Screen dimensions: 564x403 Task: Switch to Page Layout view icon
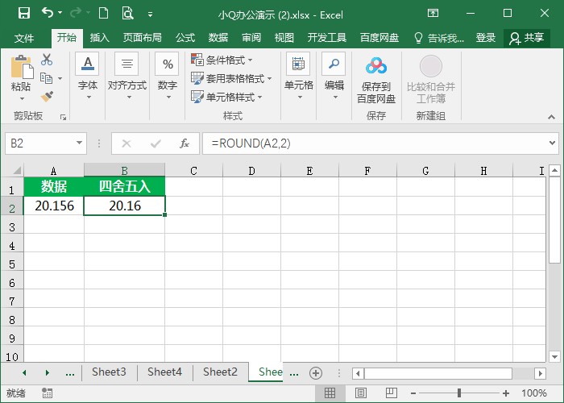point(361,393)
